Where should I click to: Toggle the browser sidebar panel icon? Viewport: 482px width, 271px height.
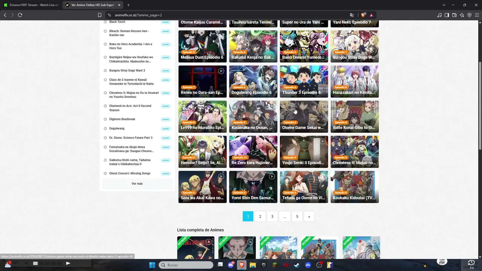click(x=447, y=15)
